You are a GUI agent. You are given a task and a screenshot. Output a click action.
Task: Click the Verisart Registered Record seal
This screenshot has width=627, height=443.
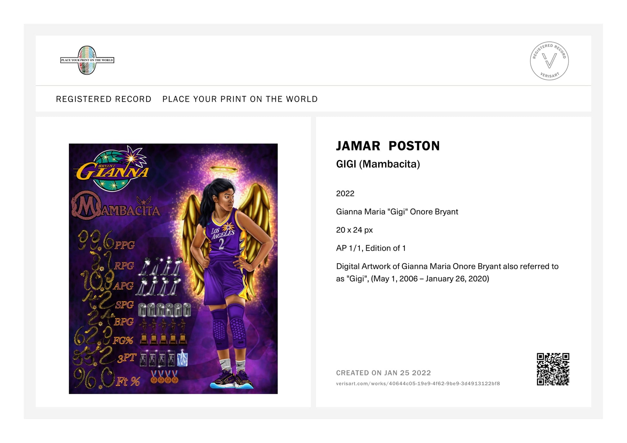click(549, 61)
